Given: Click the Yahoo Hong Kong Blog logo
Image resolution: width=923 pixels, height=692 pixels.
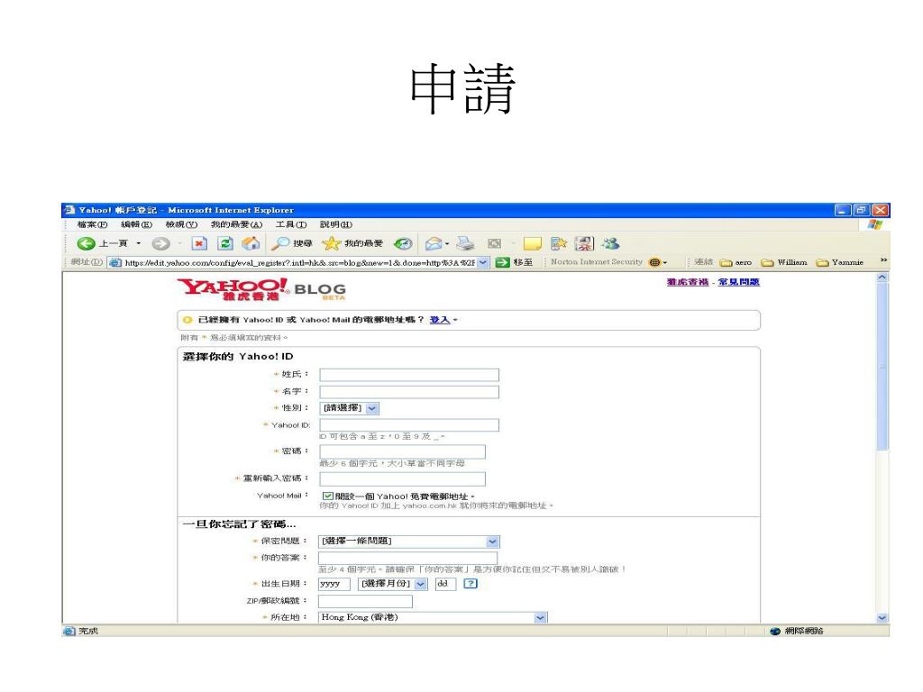Looking at the screenshot, I should click(x=261, y=289).
